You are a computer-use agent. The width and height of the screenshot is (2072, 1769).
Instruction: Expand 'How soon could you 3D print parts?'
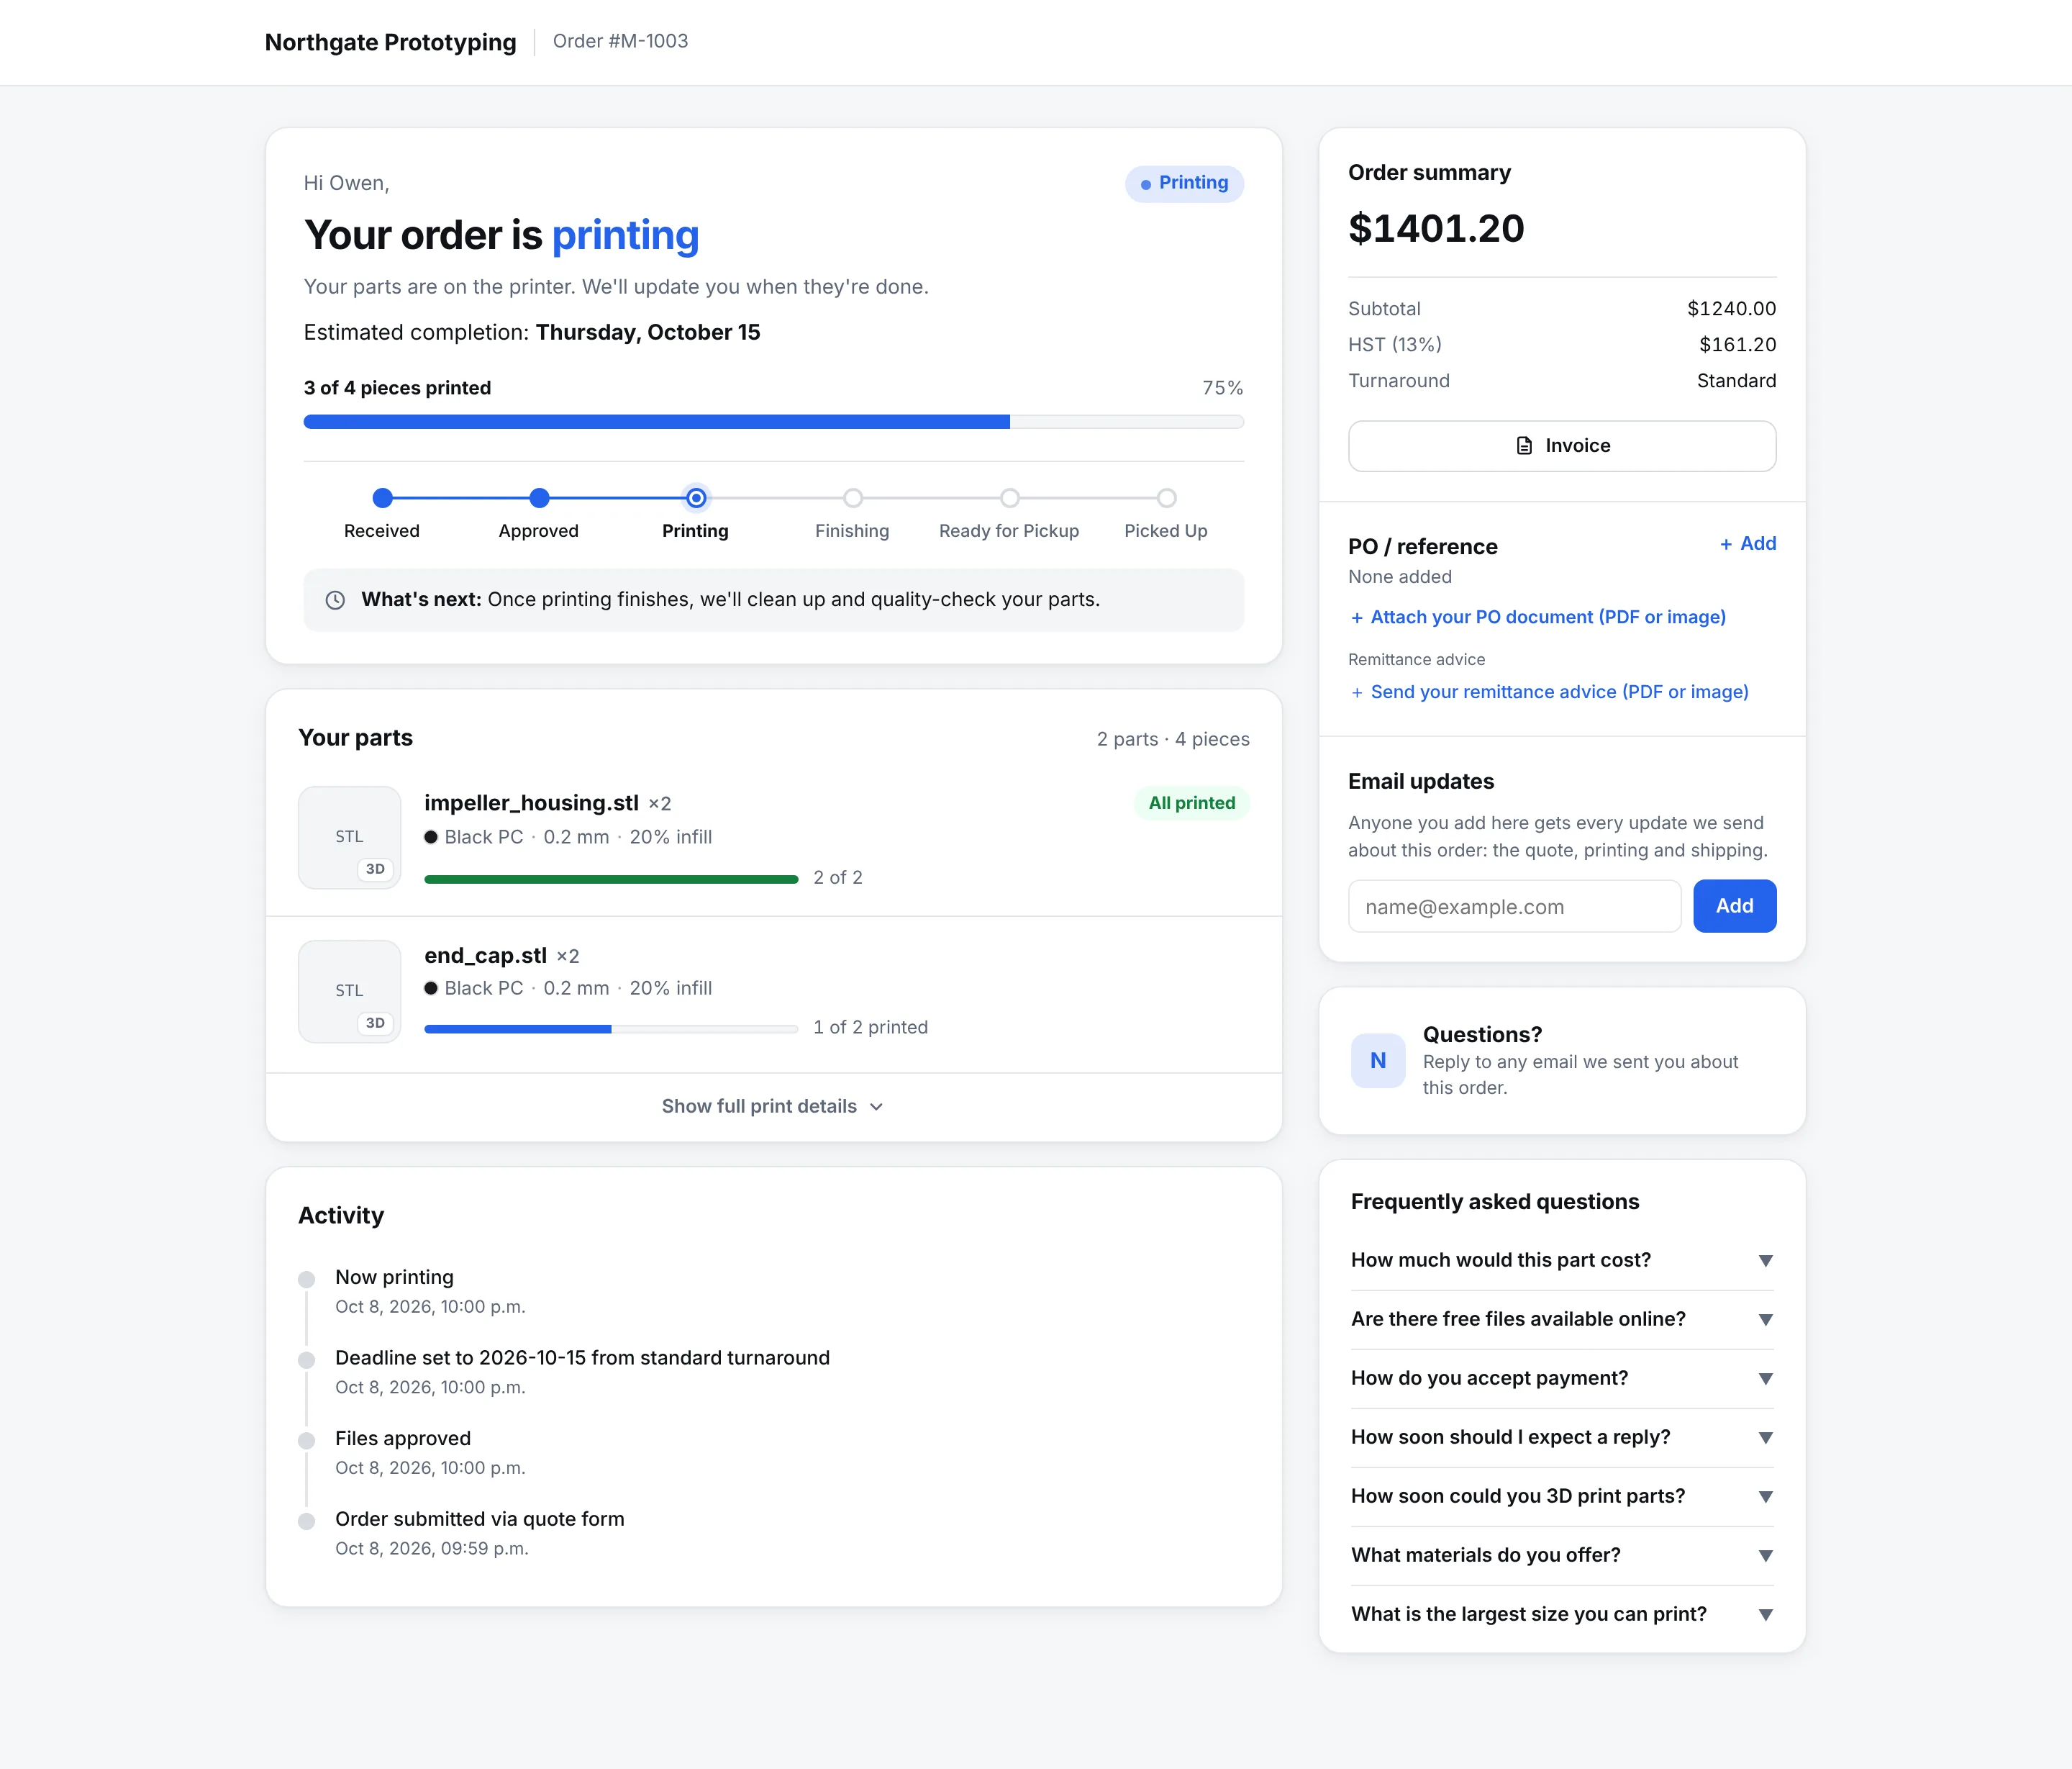pos(1562,1497)
